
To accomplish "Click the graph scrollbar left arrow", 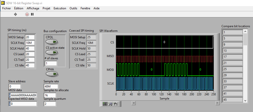I will pos(134,103).
